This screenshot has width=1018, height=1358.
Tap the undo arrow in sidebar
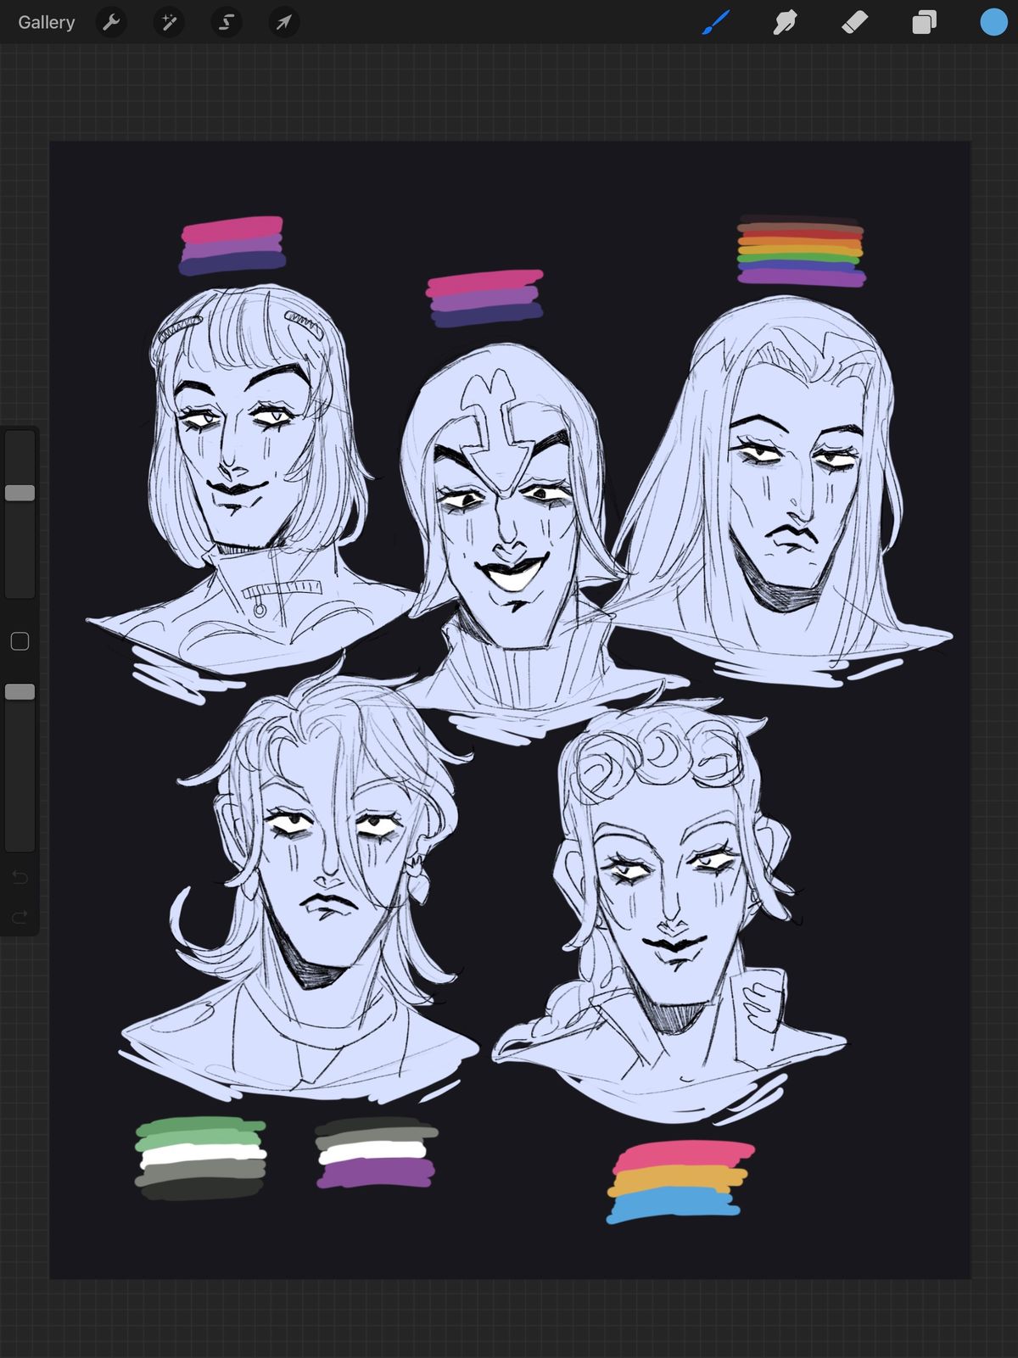coord(20,877)
